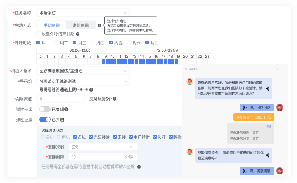Click the audio progress bar
Viewport: 297px width, 183px height.
(x=237, y=69)
